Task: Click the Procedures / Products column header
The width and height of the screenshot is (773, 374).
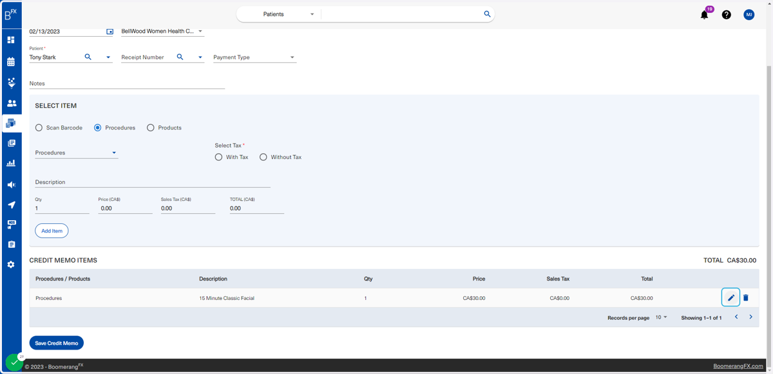Action: tap(62, 279)
